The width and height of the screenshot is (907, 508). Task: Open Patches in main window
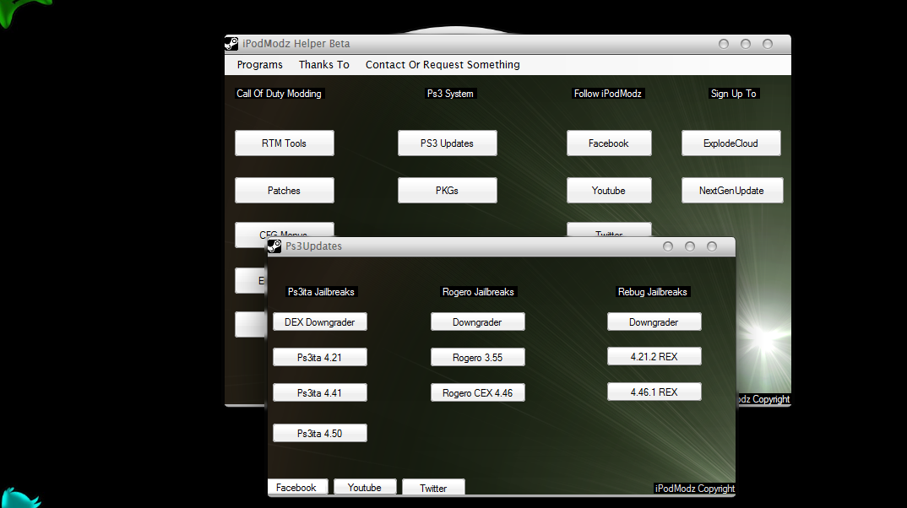[284, 190]
